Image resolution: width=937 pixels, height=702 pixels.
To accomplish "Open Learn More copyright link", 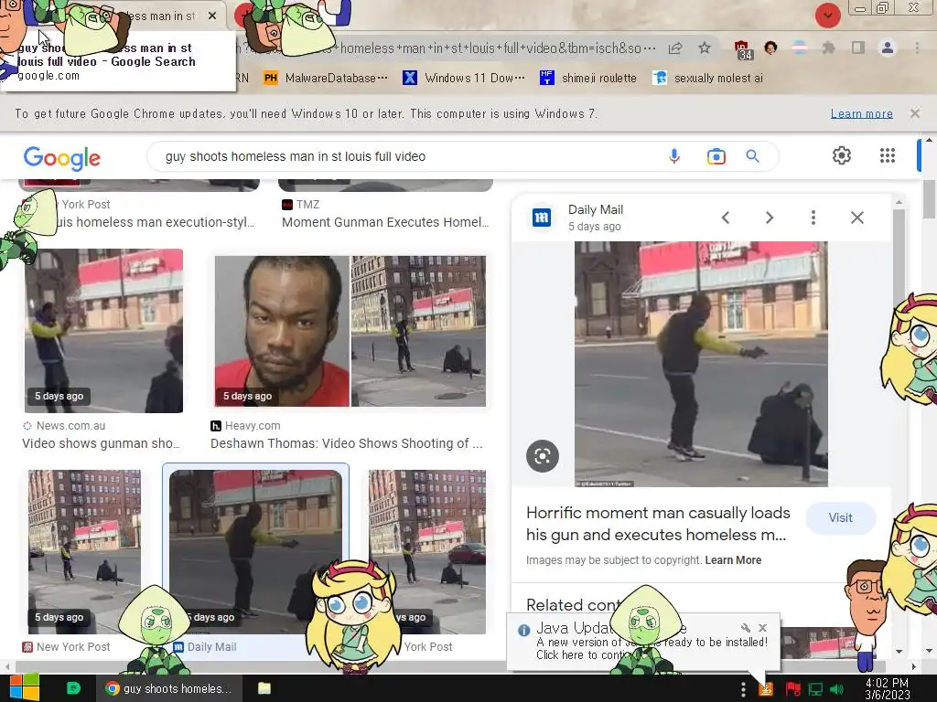I will 733,560.
